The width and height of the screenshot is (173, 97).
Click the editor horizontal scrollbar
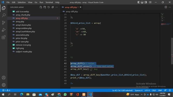pos(109,88)
